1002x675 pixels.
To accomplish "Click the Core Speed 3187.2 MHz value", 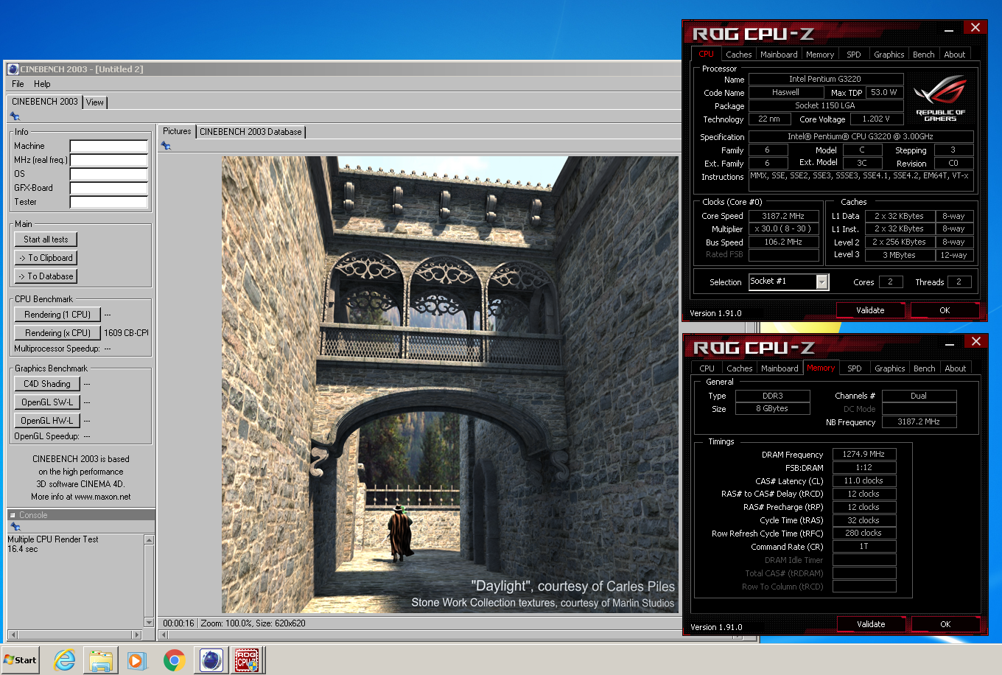I will [784, 216].
